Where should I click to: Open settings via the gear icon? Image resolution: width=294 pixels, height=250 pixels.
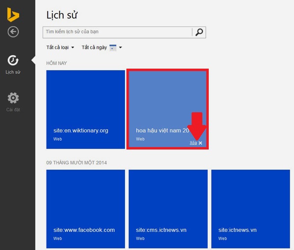click(13, 98)
